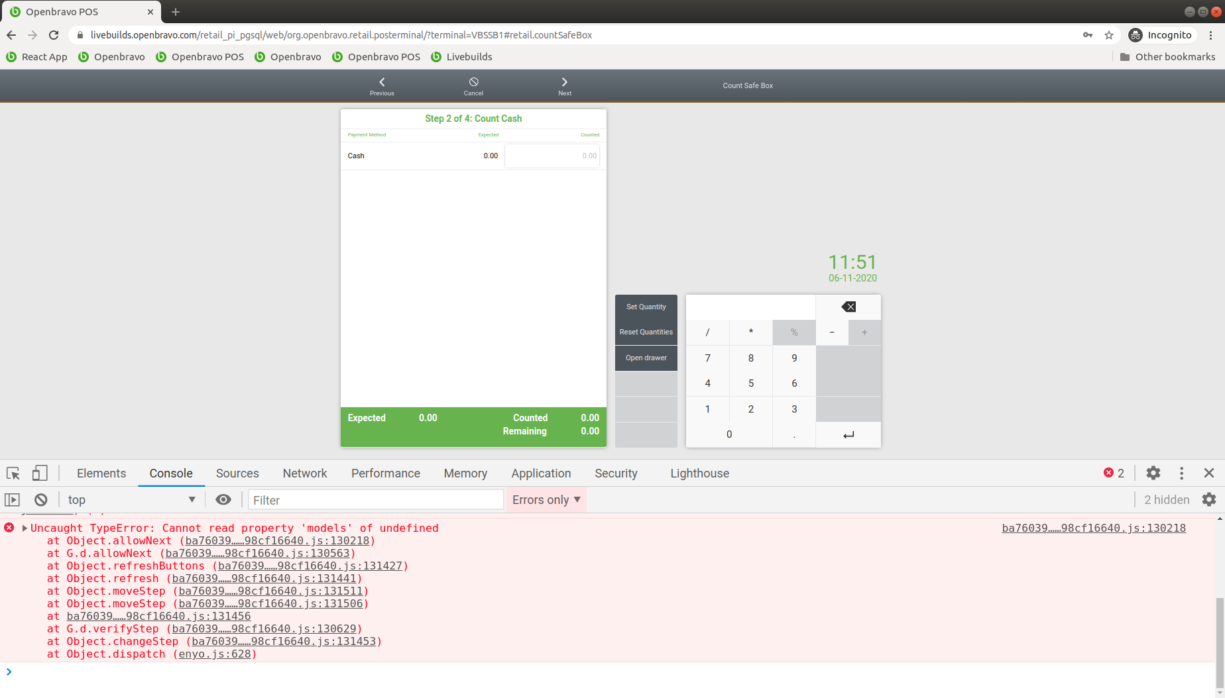This screenshot has width=1225, height=698.
Task: Cancel the Count Safe Box process
Action: [473, 85]
